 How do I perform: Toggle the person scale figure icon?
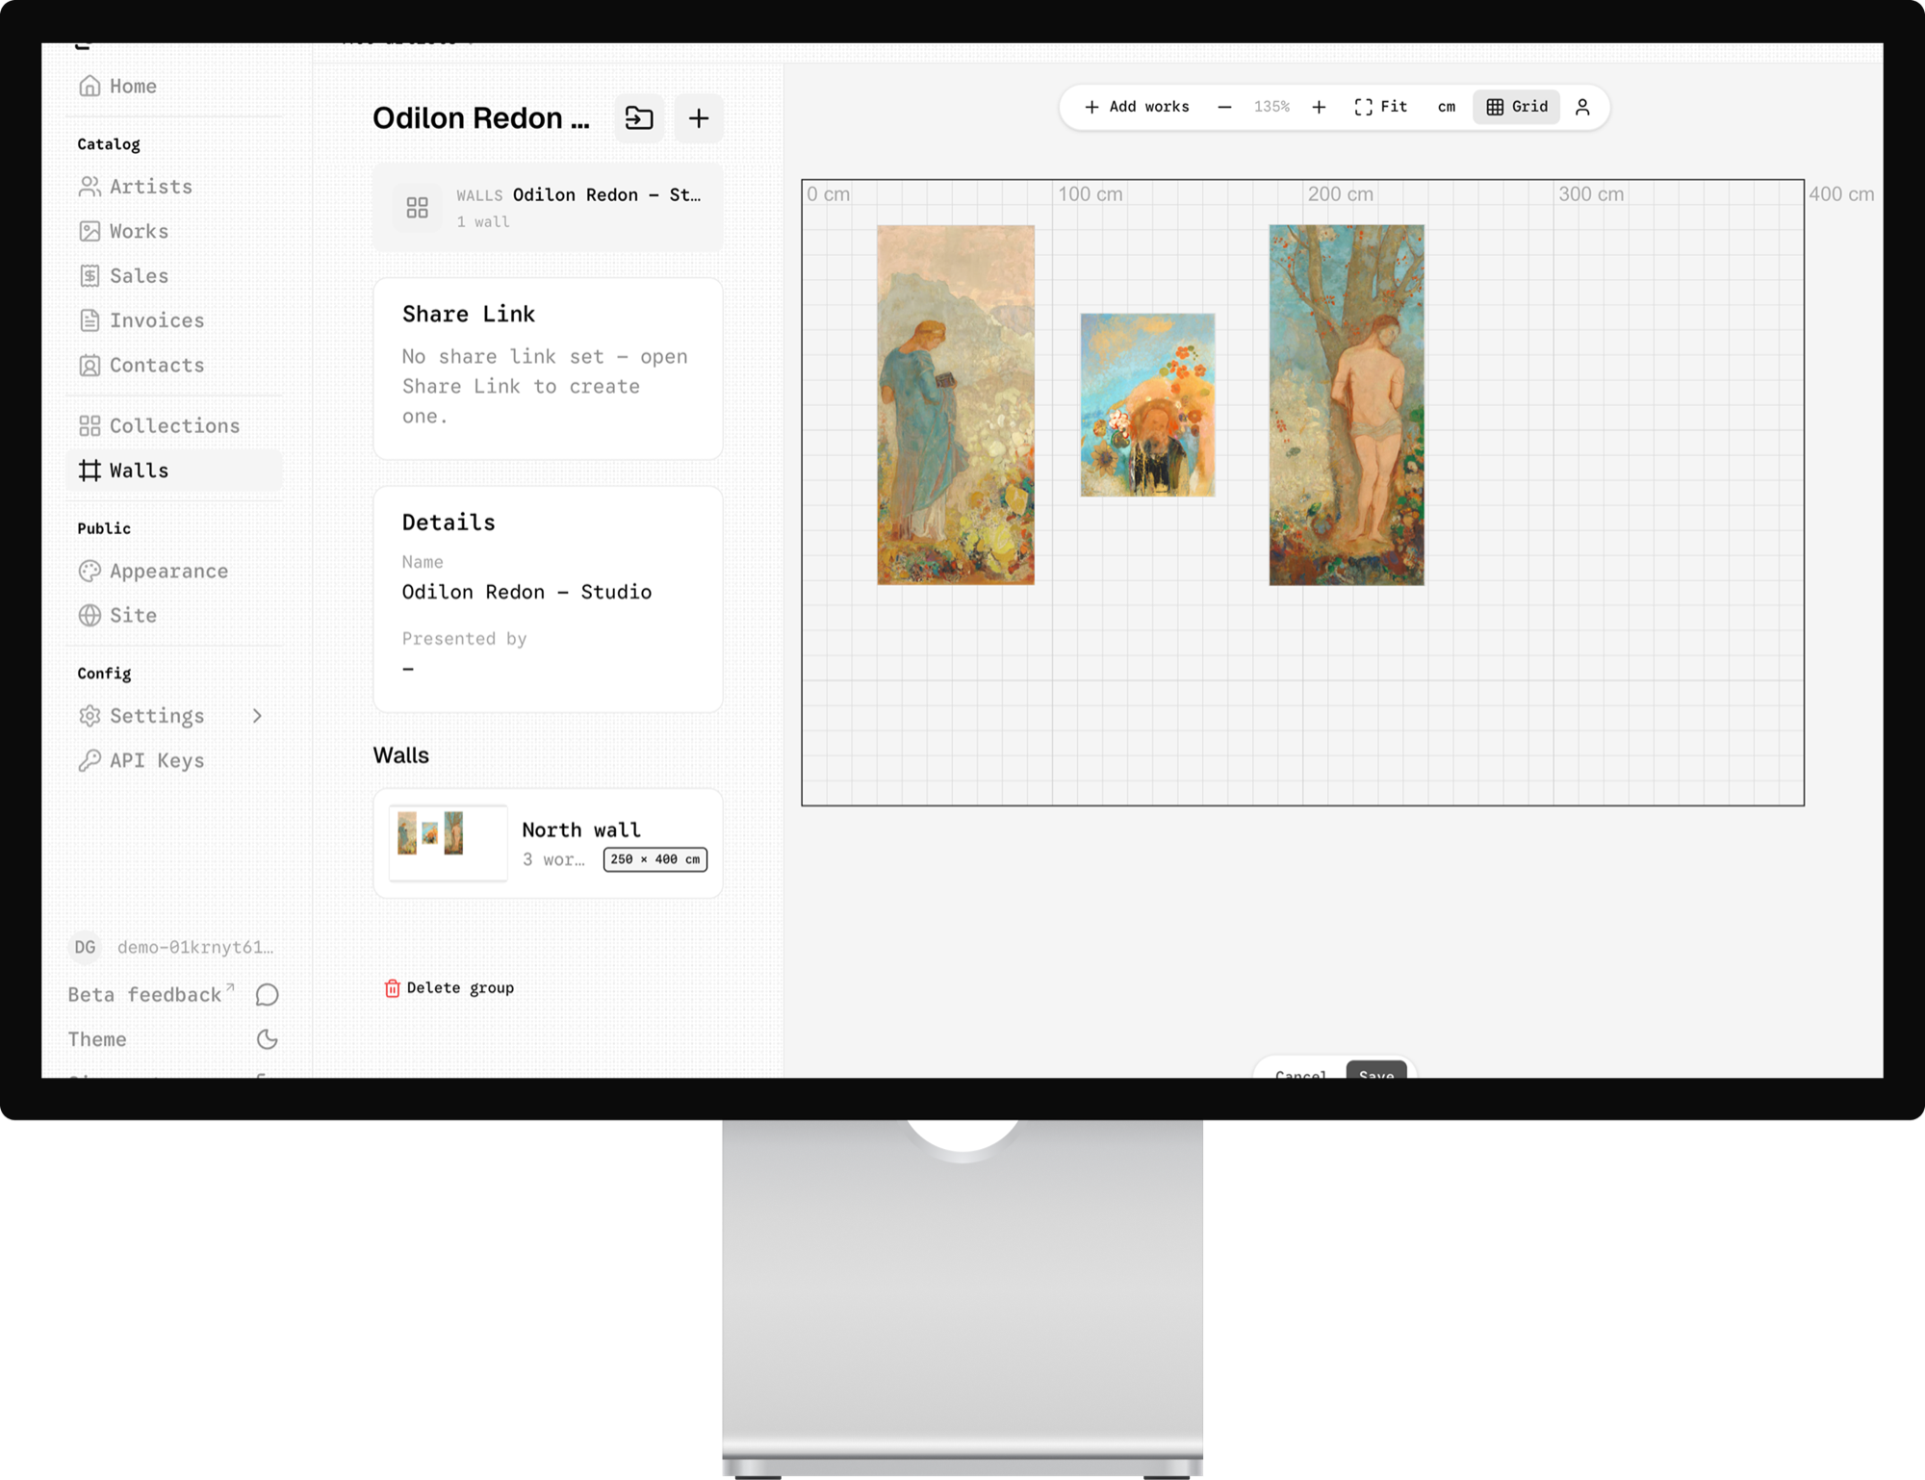(1582, 107)
